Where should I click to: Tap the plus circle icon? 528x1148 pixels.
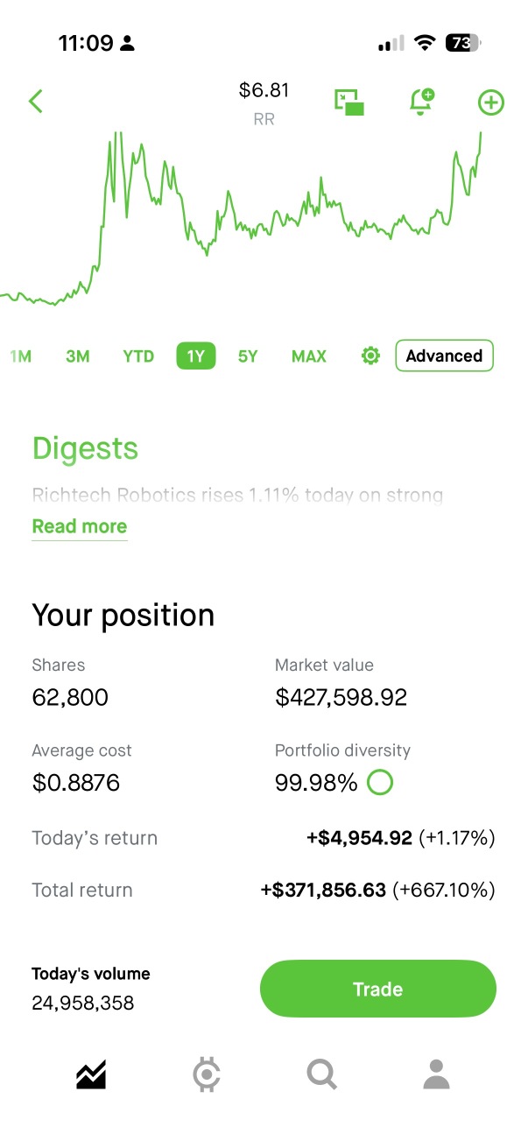coord(490,102)
